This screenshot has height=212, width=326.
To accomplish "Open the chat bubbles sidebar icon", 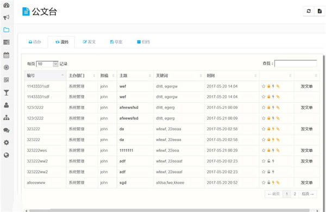I will point(7,130).
